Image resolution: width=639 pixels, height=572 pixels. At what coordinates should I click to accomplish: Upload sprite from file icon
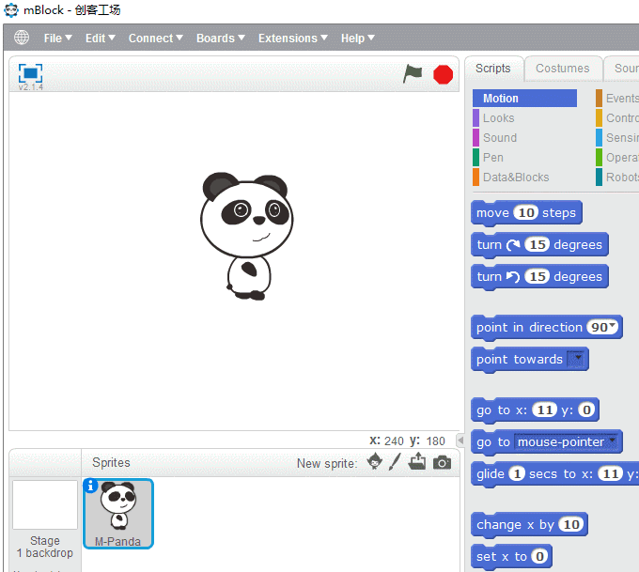pyautogui.click(x=417, y=462)
